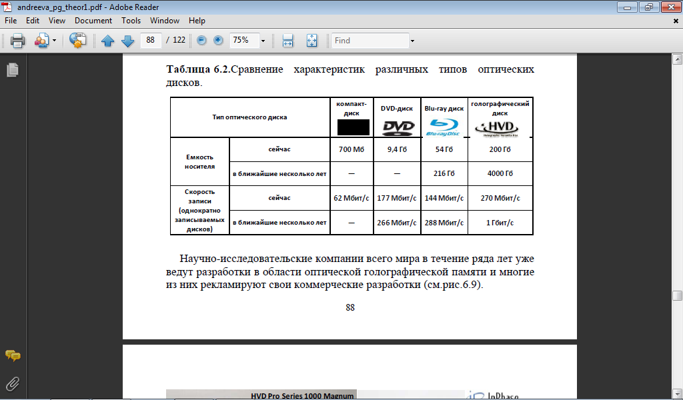Open the Edit menu
683x400 pixels.
click(33, 21)
